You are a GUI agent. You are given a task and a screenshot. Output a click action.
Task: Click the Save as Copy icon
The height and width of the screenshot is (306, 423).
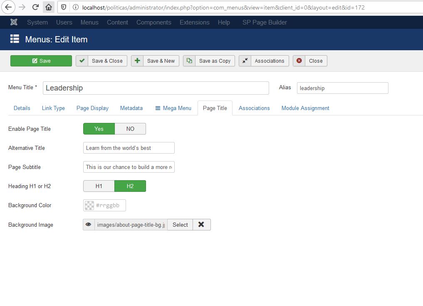(x=189, y=61)
